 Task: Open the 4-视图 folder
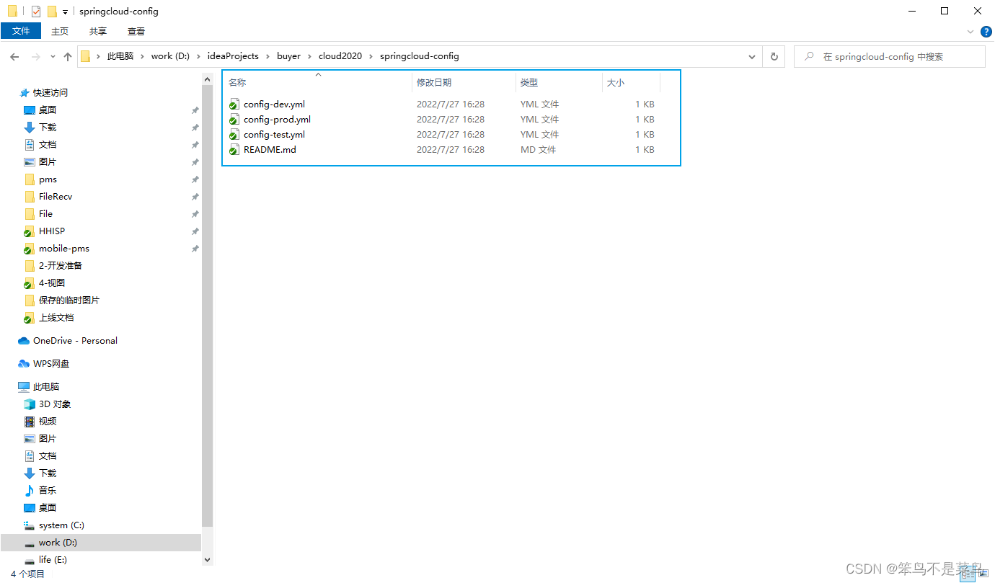(52, 283)
